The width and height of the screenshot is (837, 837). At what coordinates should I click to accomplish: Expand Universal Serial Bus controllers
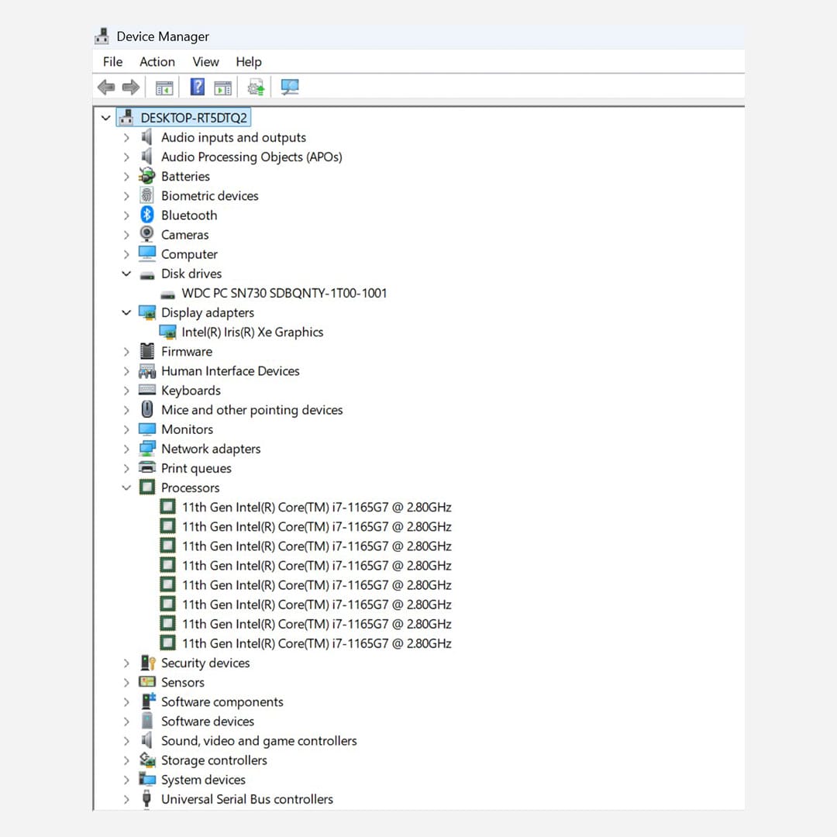coord(126,800)
